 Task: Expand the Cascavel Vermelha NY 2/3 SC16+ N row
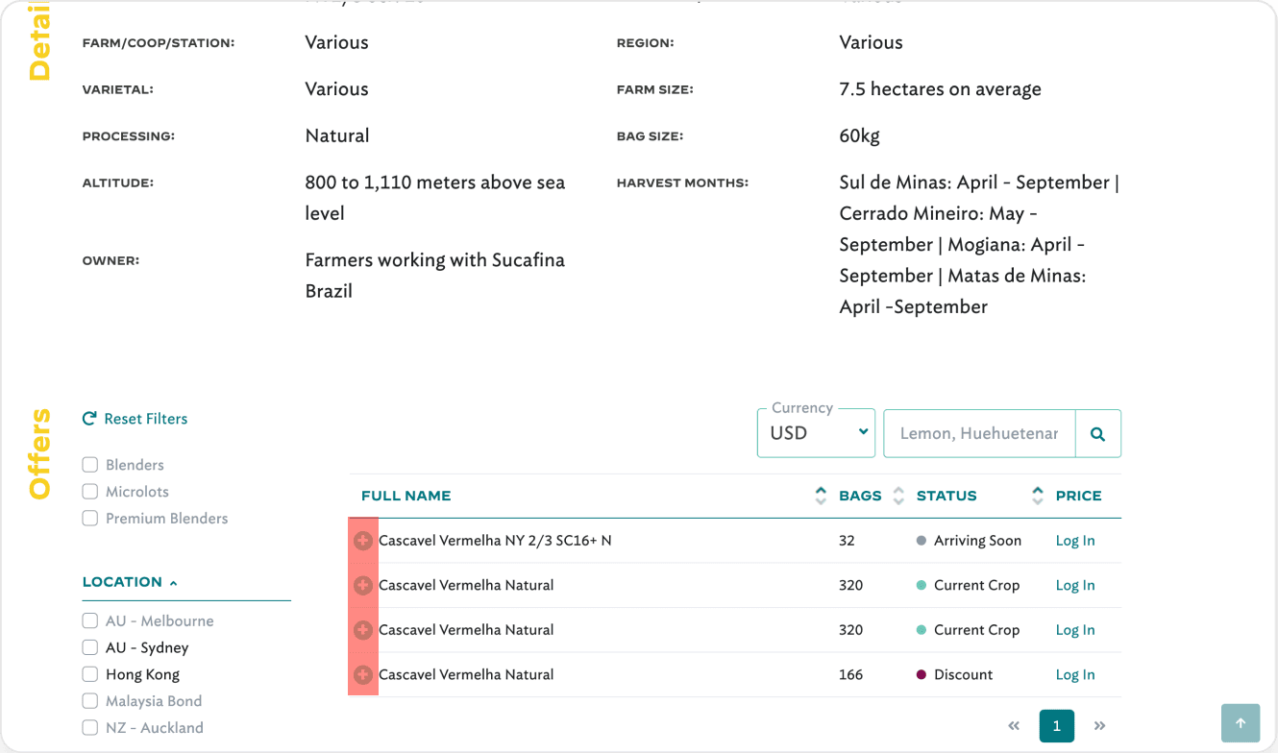pyautogui.click(x=362, y=541)
